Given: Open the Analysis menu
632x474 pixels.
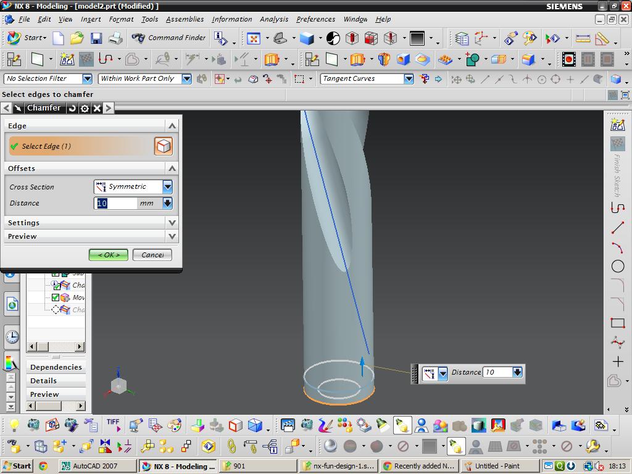Looking at the screenshot, I should pyautogui.click(x=274, y=19).
